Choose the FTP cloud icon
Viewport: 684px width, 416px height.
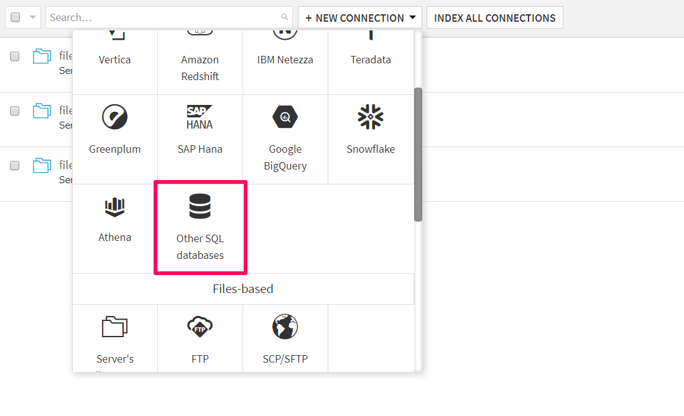200,327
